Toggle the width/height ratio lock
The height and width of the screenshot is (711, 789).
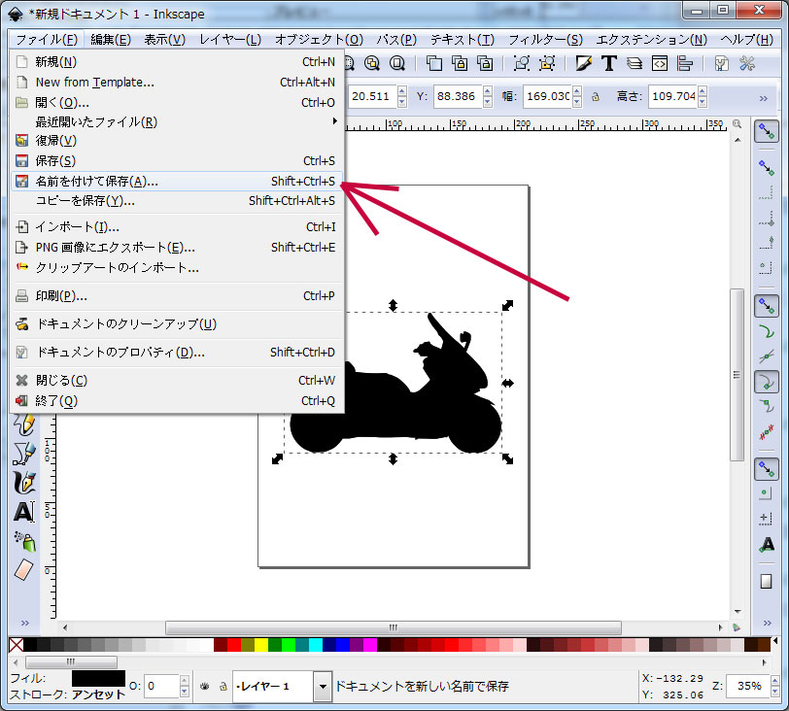(x=595, y=97)
